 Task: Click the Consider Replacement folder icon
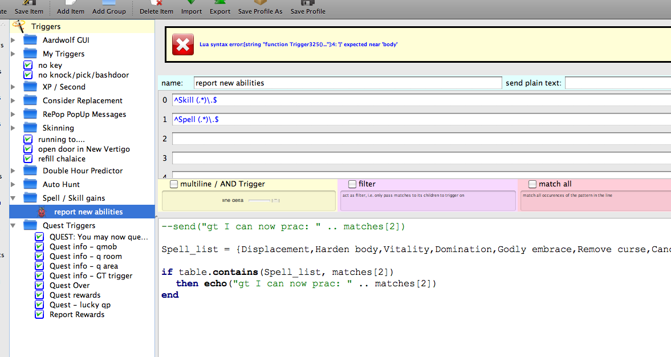coord(30,100)
